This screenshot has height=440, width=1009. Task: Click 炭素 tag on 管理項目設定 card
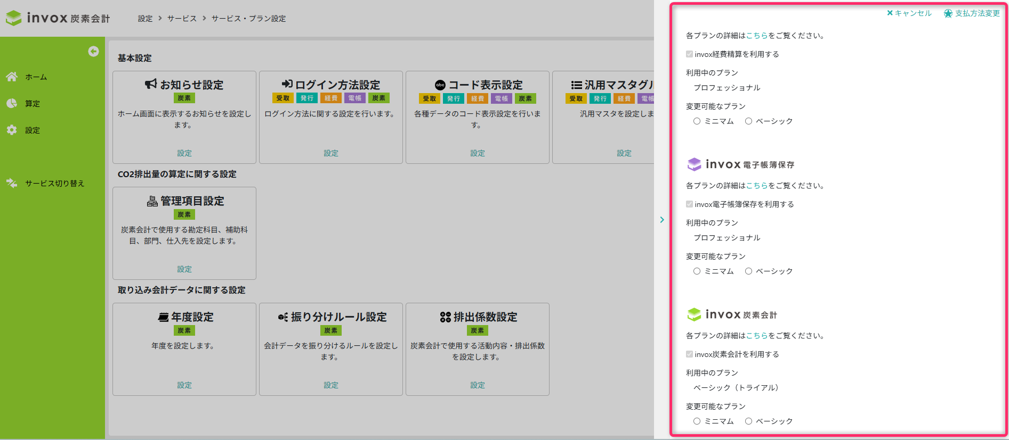pos(184,214)
